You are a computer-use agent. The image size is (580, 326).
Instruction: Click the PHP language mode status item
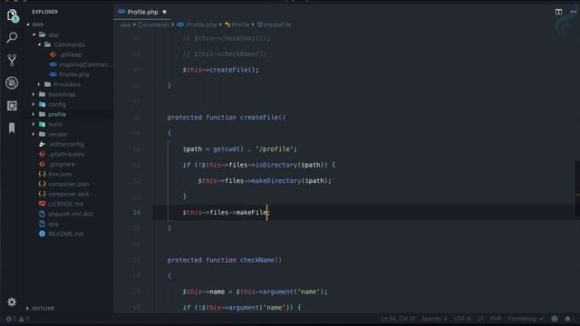point(496,319)
